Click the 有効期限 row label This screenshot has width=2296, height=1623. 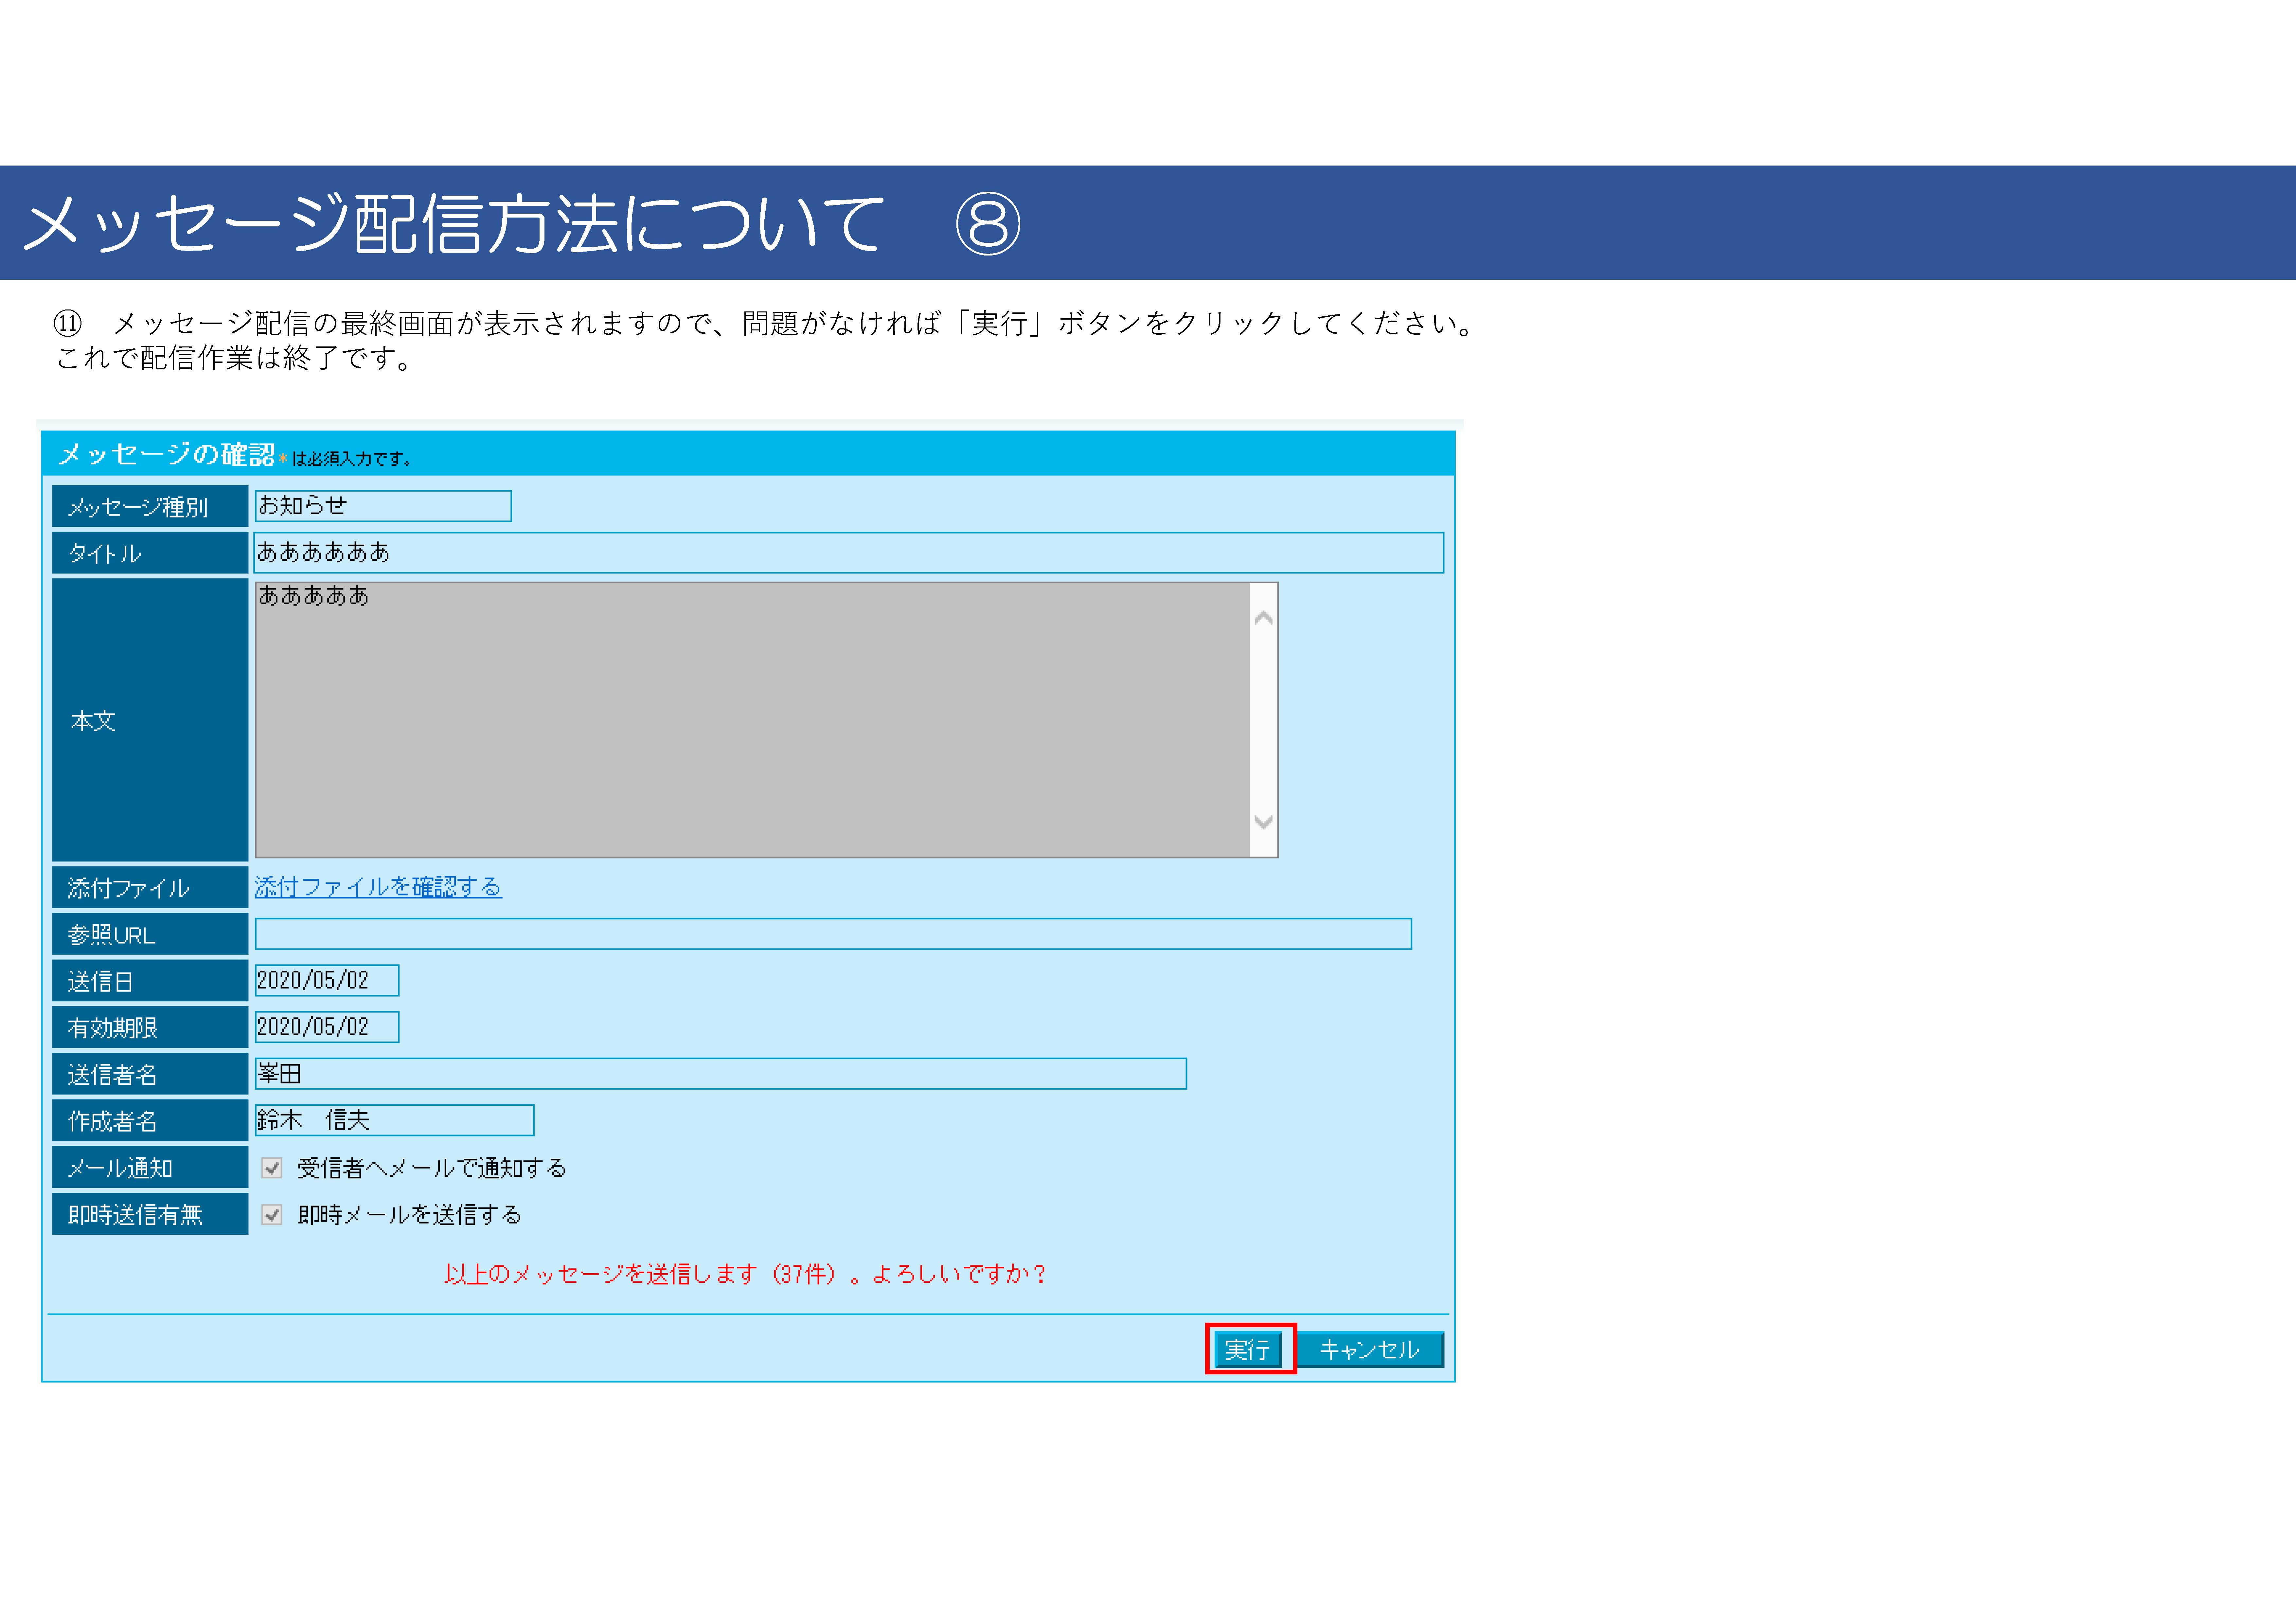point(150,1027)
